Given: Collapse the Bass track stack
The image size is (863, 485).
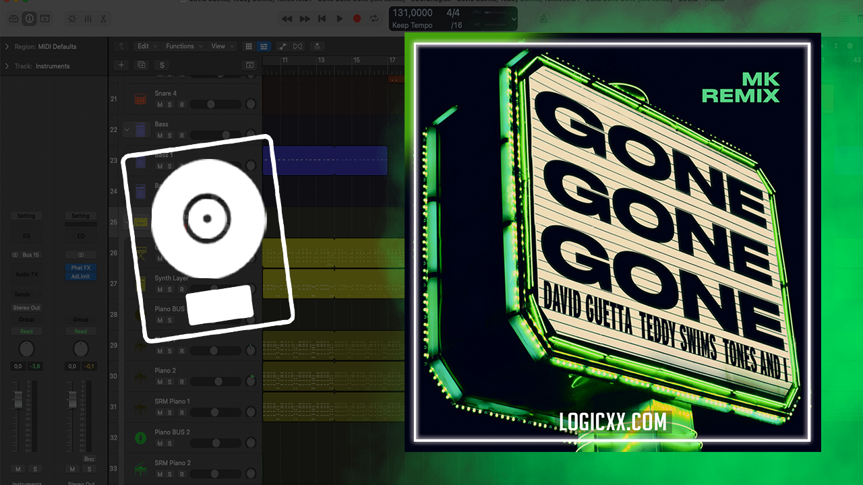Looking at the screenshot, I should (x=127, y=130).
